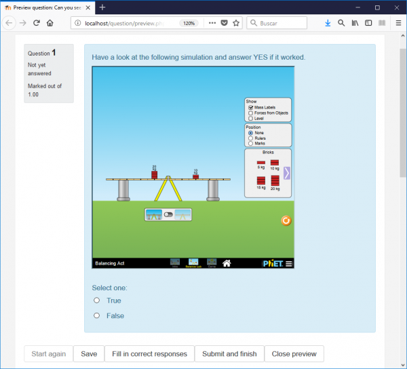407x369 pixels.
Task: Bookmark this page with star icon
Action: pos(236,22)
